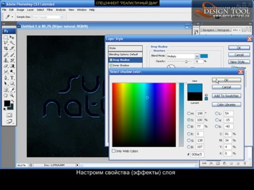The image size is (254, 190).
Task: Select the Rectangular Marquee tool
Action: tap(6, 37)
